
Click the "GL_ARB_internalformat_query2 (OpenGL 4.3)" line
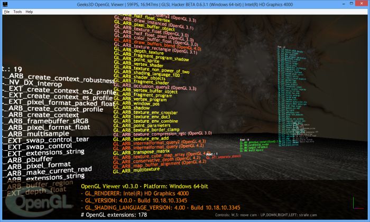click(x=160, y=143)
